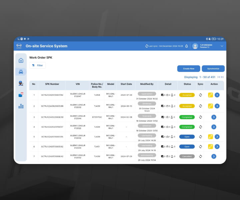This screenshot has height=200, width=240.
Task: Open details arrow for row 1
Action: [x=217, y=95]
